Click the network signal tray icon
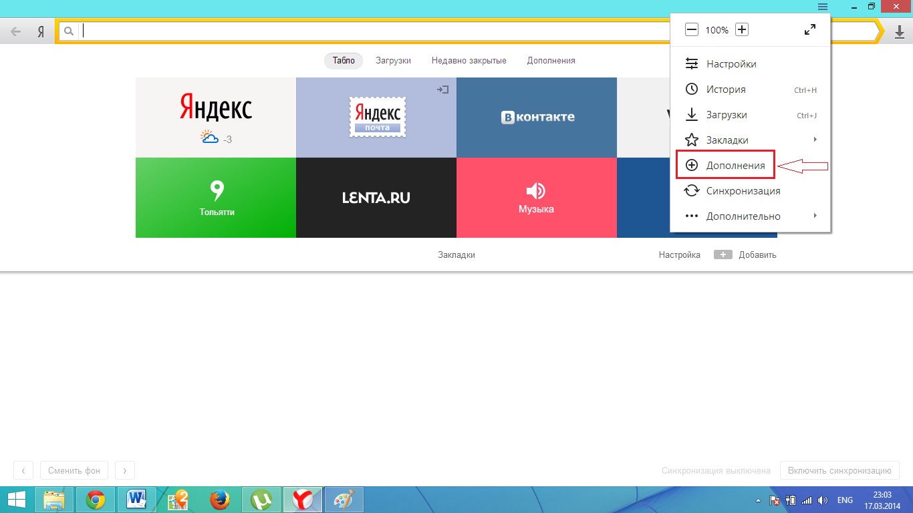The height and width of the screenshot is (513, 913). pyautogui.click(x=807, y=500)
